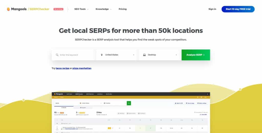Open the SERPChecker product link
The image size is (262, 133).
39,9
